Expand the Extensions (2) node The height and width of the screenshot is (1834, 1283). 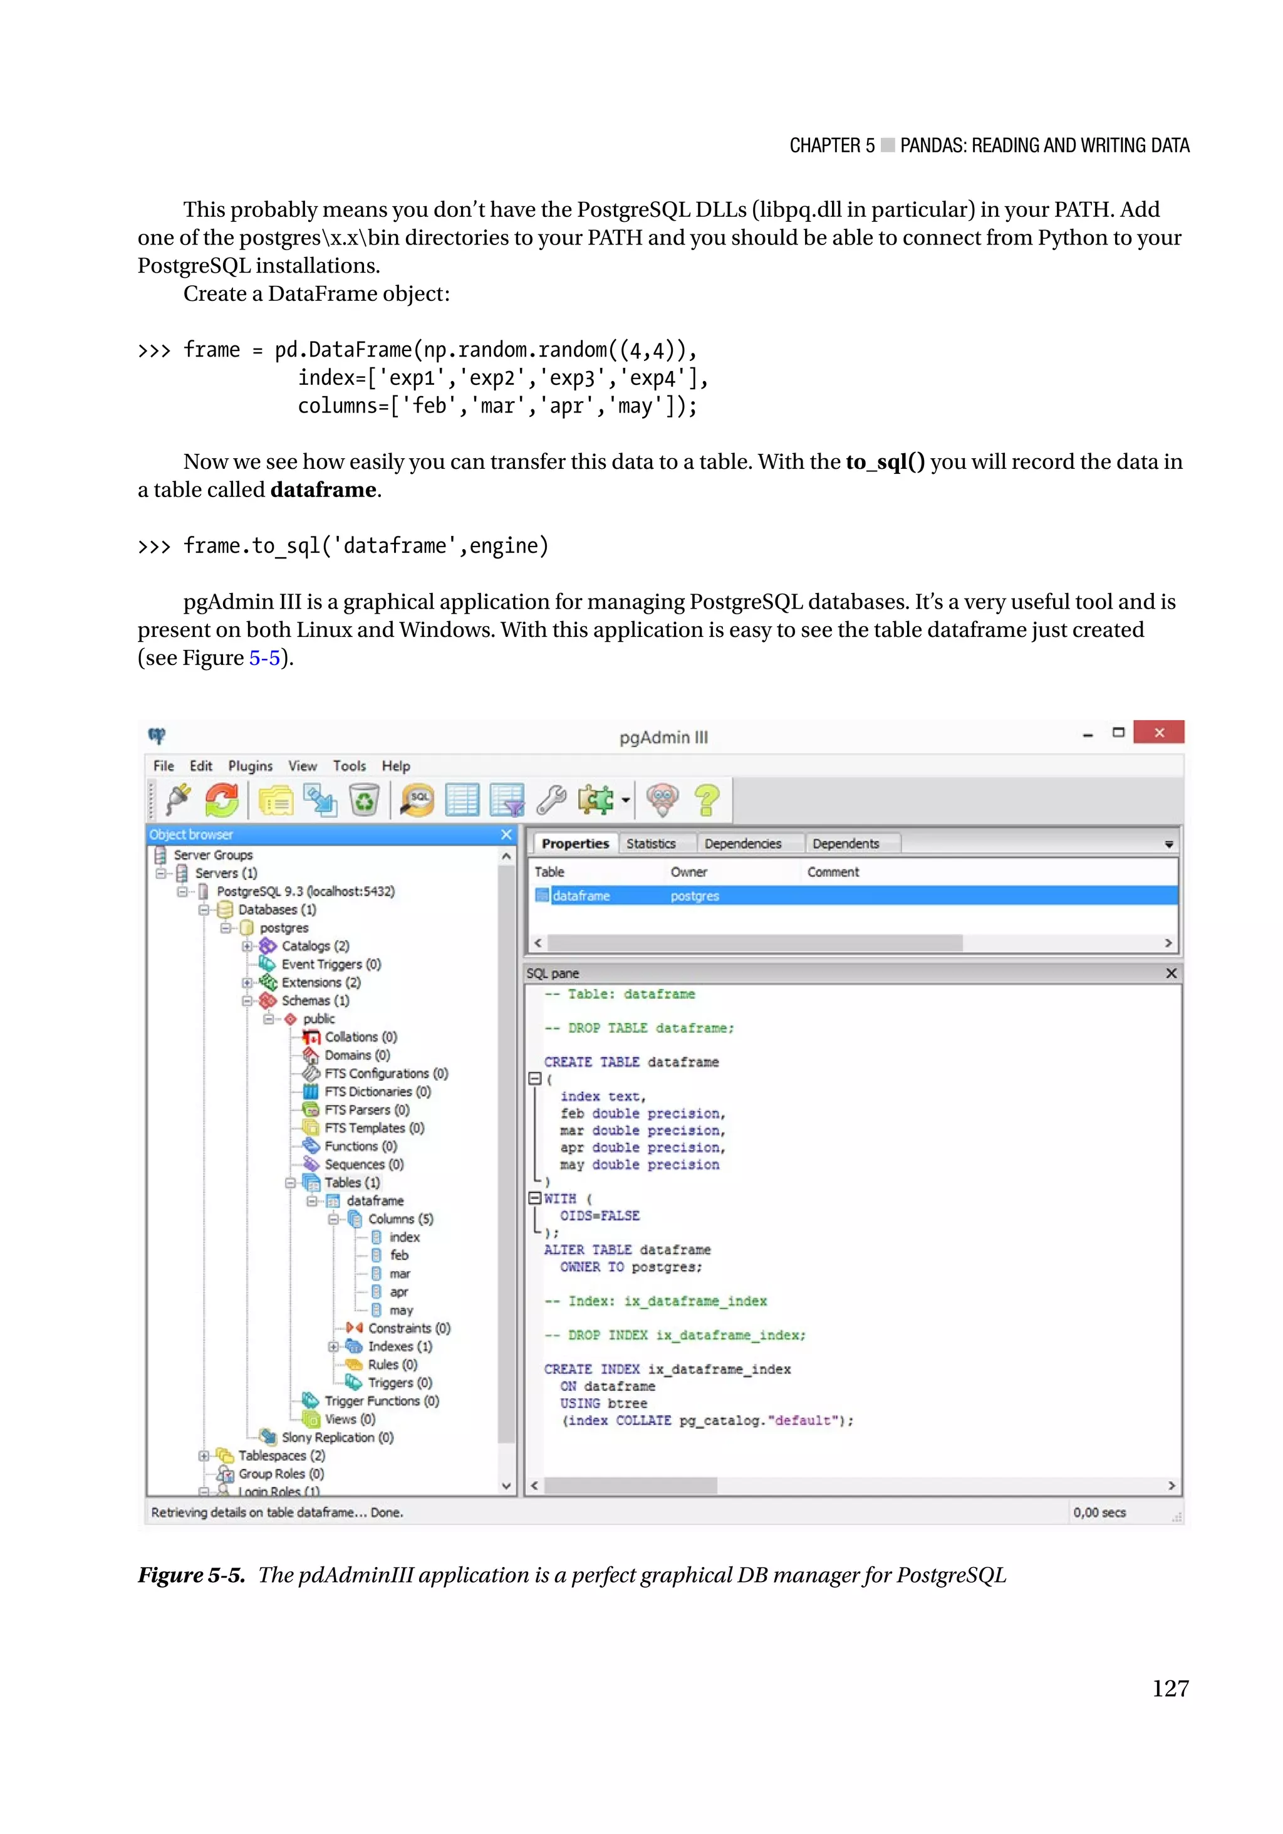(x=247, y=983)
